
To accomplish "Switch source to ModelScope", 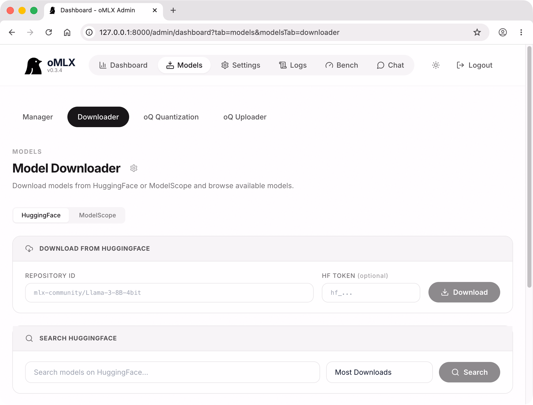I will click(97, 215).
